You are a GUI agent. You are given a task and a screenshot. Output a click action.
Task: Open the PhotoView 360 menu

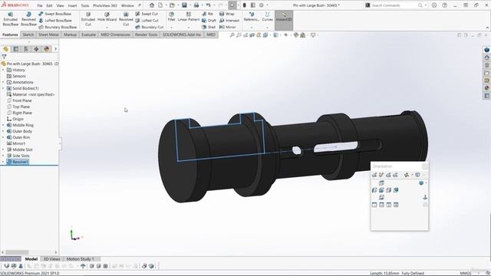tap(105, 5)
